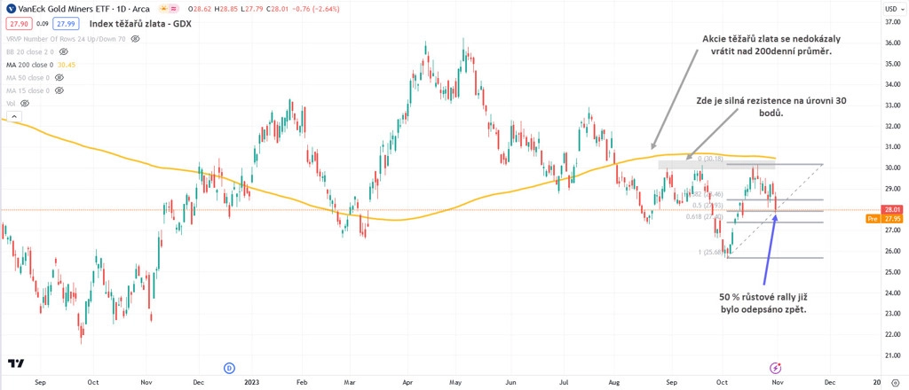Click the Apr label on the time axis
This screenshot has width=909, height=390.
coord(407,382)
